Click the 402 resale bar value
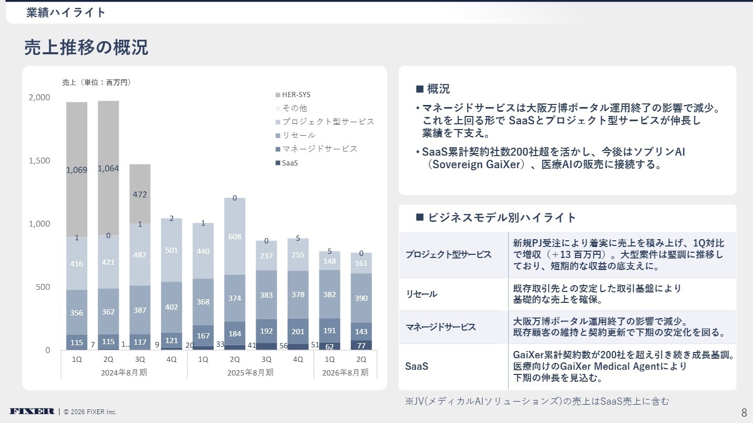 [171, 308]
